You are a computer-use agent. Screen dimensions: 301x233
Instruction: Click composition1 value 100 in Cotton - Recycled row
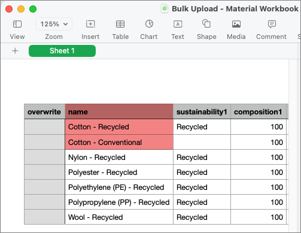click(x=259, y=127)
